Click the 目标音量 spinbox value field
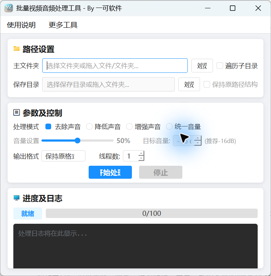 (184, 141)
